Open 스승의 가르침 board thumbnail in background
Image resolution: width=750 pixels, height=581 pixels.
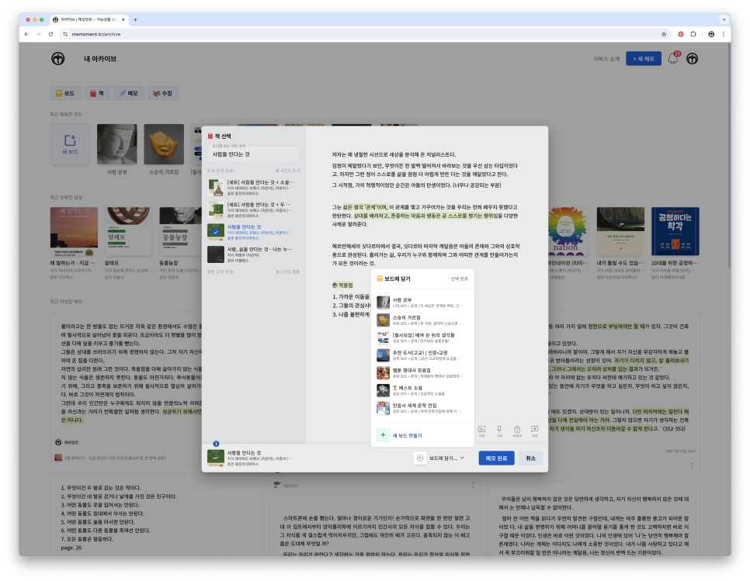click(164, 144)
